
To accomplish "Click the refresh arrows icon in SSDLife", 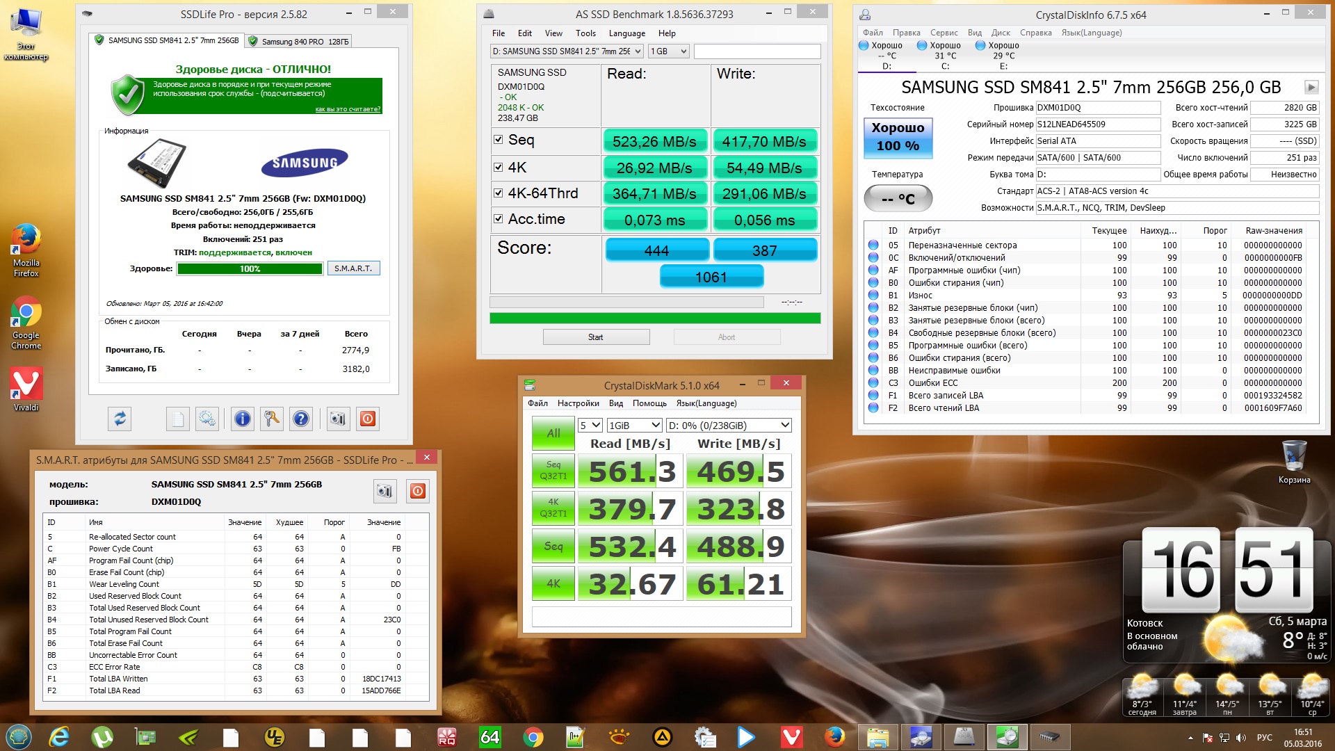I will click(x=120, y=419).
